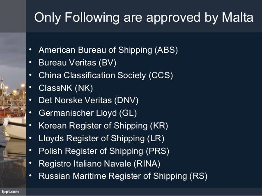Open the fppt.com watermark link
This screenshot has height=196, width=262.
coord(10,191)
